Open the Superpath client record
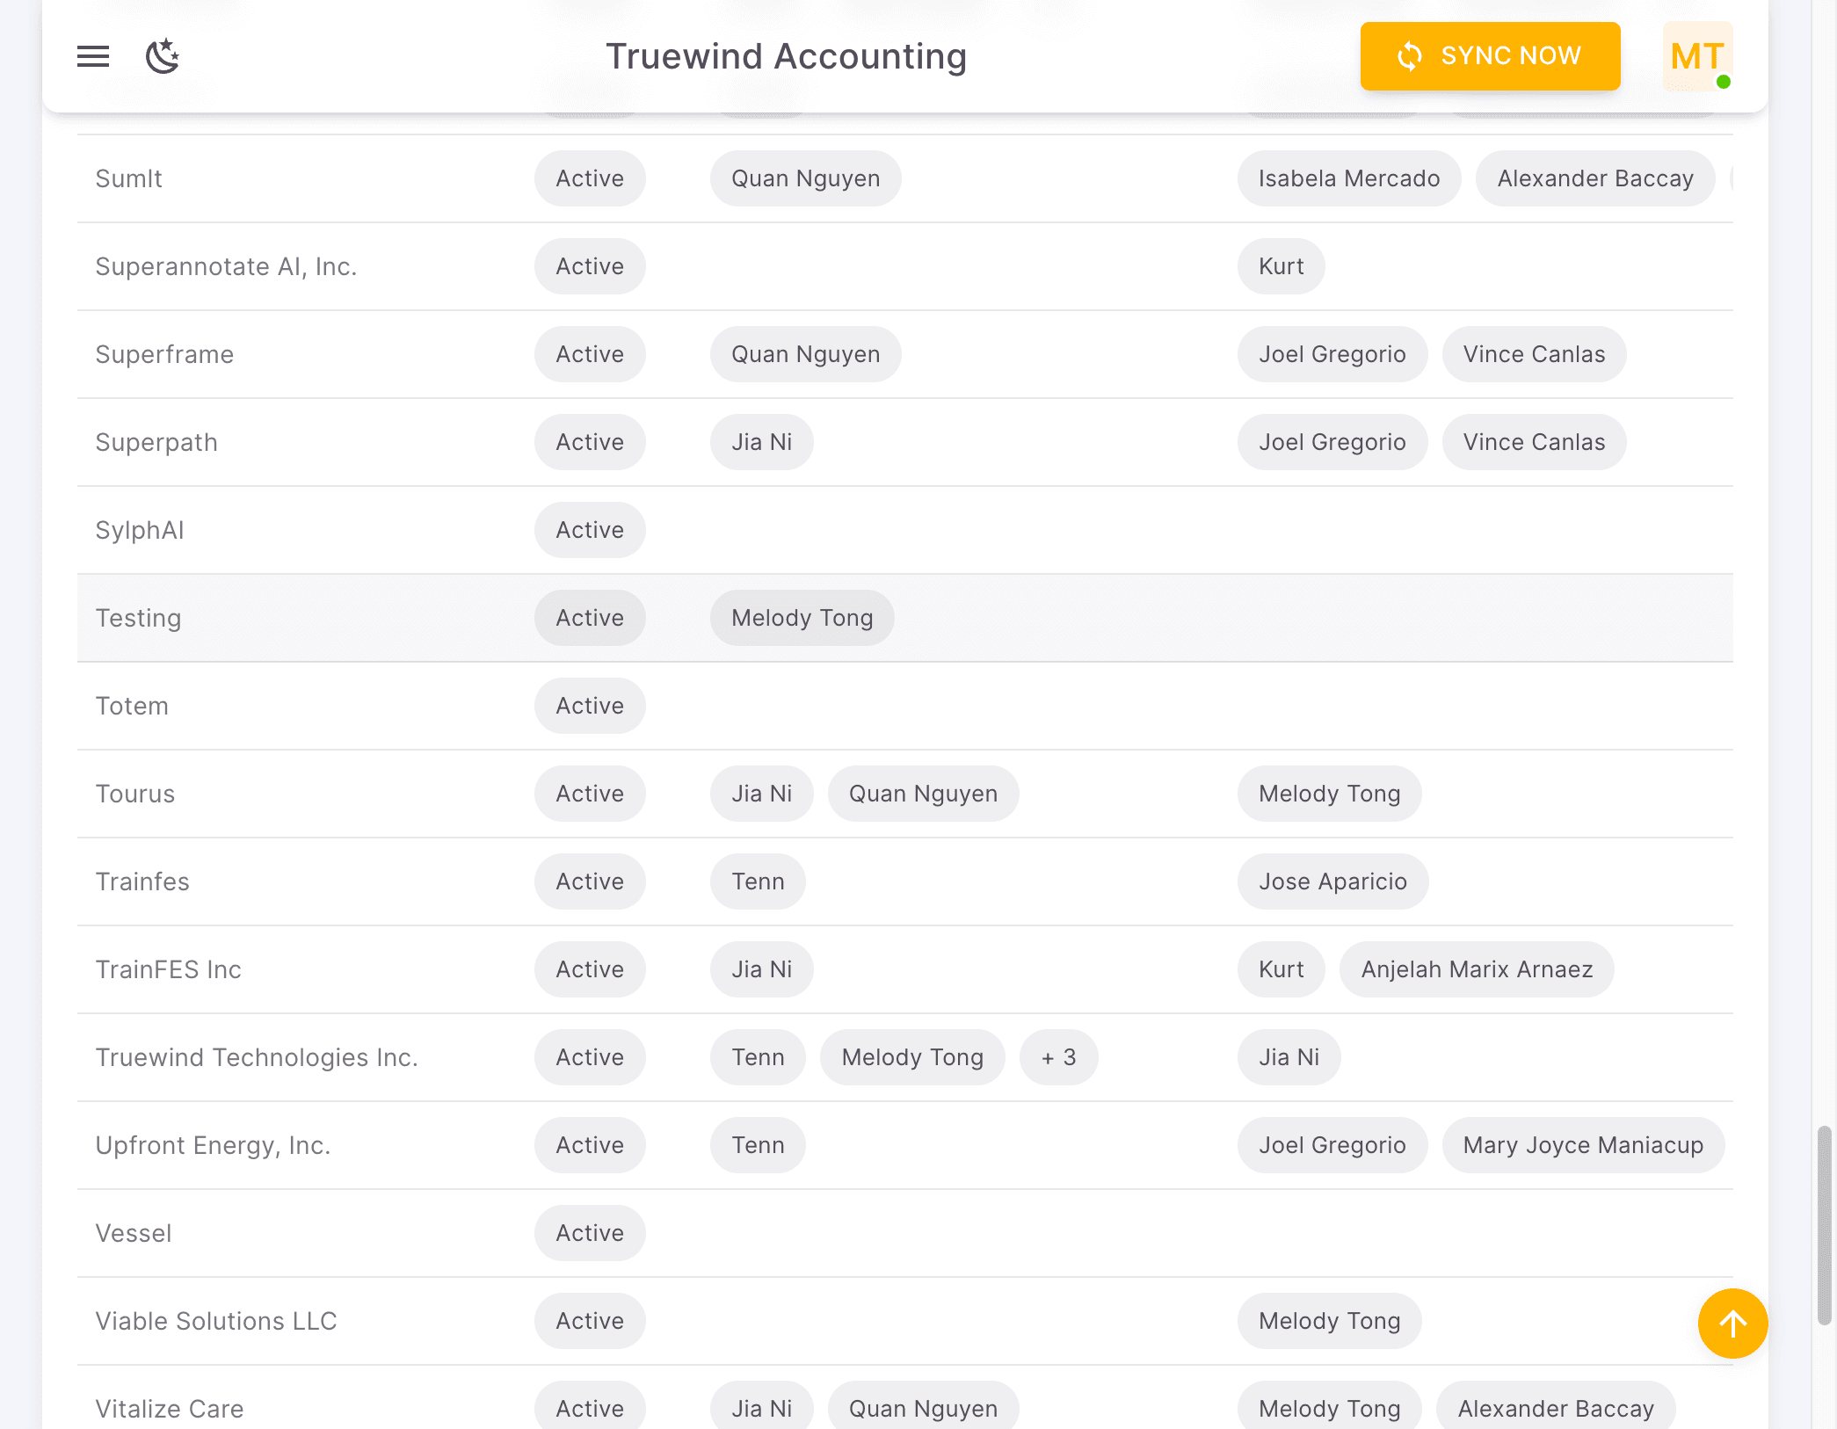 pyautogui.click(x=156, y=442)
